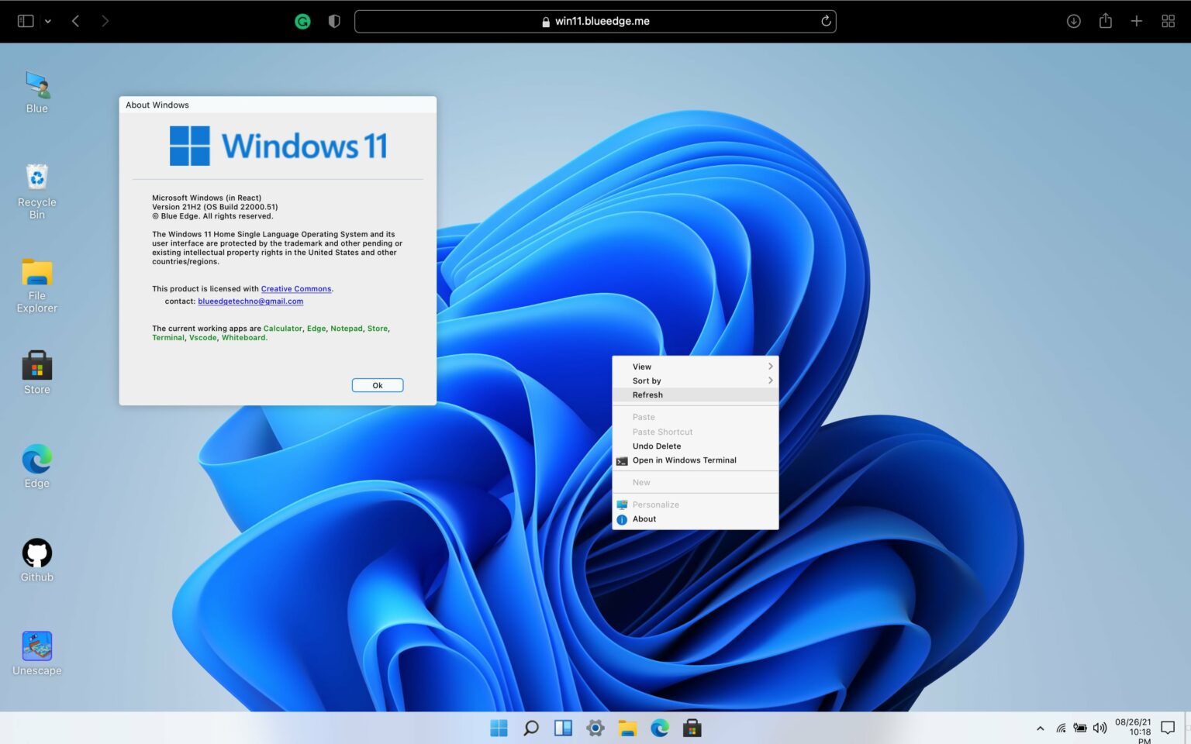Expand the Sort by submenu
Viewport: 1191px width, 744px height.
[x=696, y=381]
